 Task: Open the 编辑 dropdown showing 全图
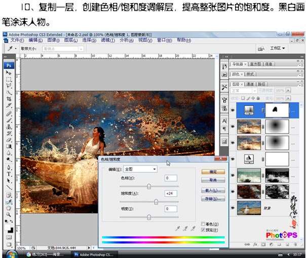click(140, 169)
